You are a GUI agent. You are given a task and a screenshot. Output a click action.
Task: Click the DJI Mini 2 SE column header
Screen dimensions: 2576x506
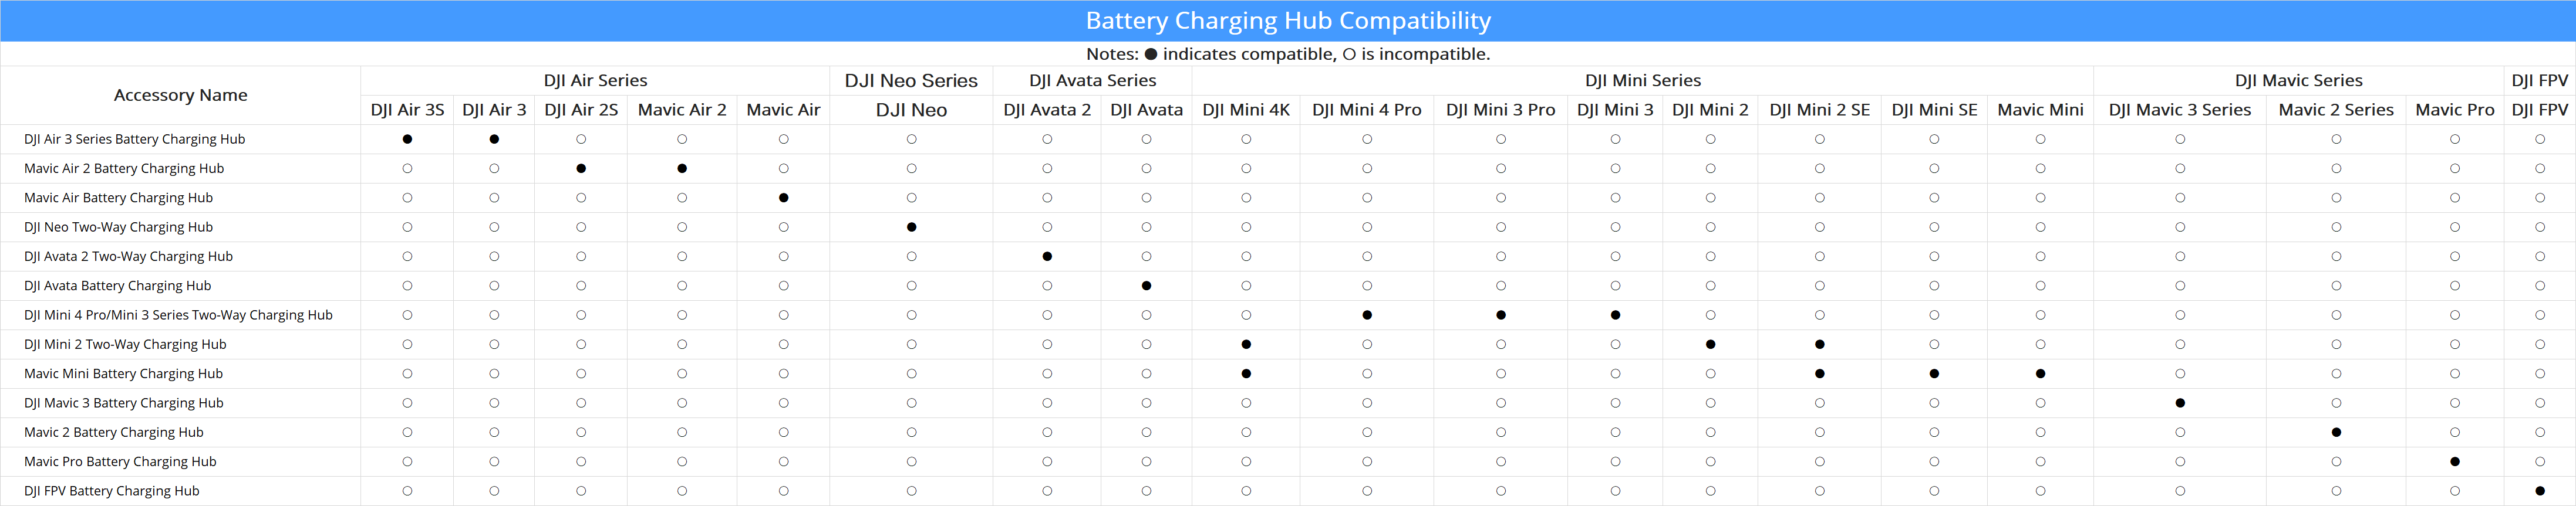point(1819,110)
